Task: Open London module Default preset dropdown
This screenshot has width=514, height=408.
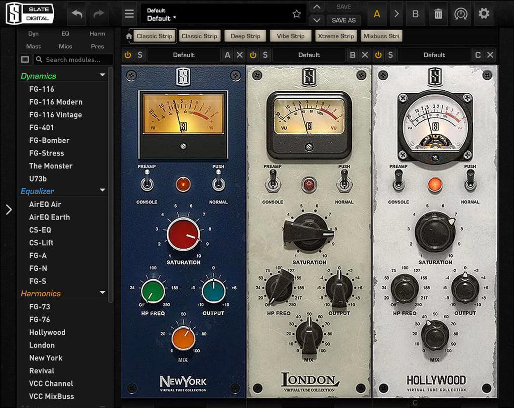Action: (x=309, y=55)
